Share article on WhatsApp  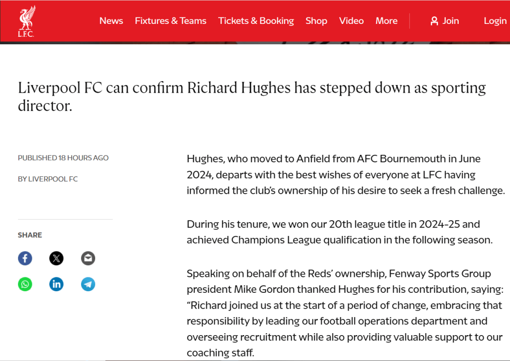coord(25,284)
